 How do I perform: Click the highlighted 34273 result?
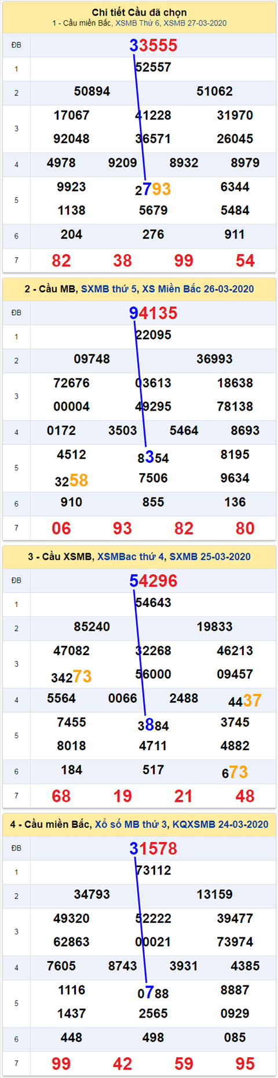tap(71, 676)
